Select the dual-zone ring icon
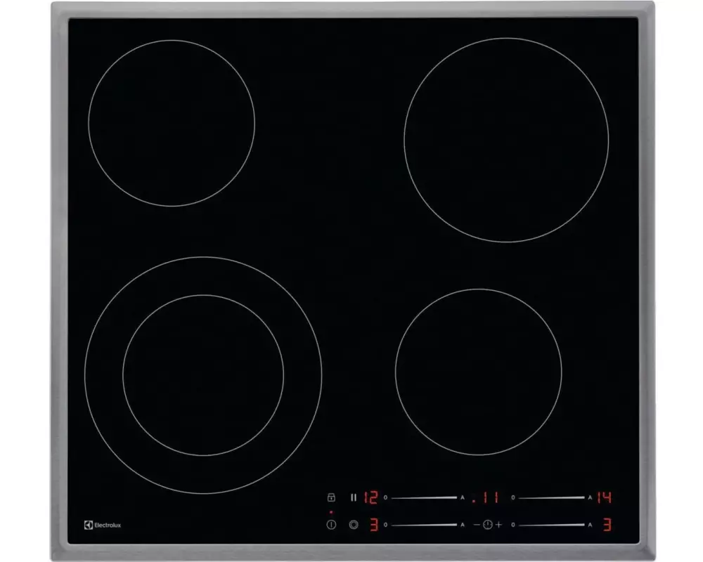This screenshot has width=703, height=562. (x=354, y=524)
